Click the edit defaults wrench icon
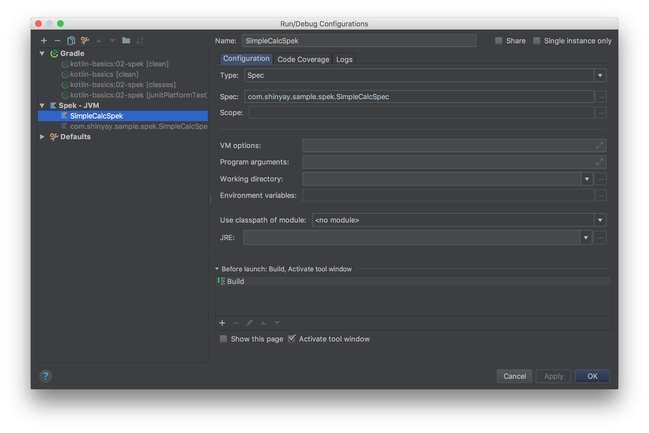This screenshot has height=433, width=649. (x=85, y=41)
